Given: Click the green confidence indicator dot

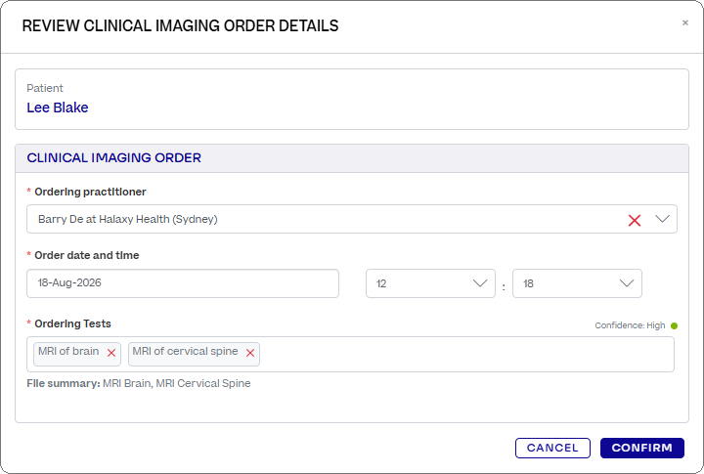Looking at the screenshot, I should pyautogui.click(x=674, y=325).
